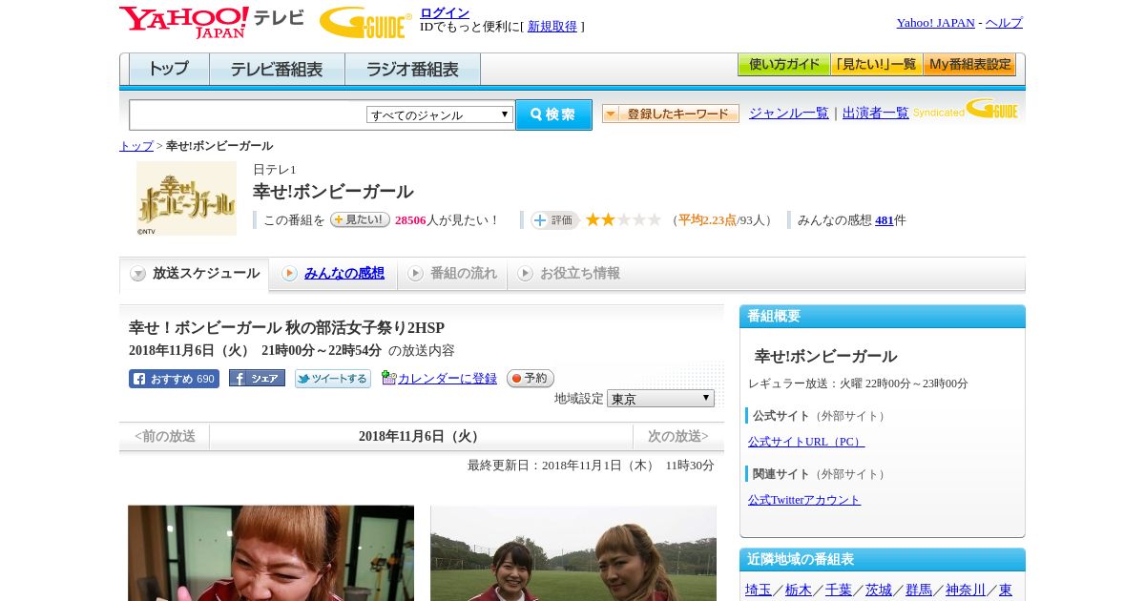Open the 群馬 region listings link

[x=919, y=590]
